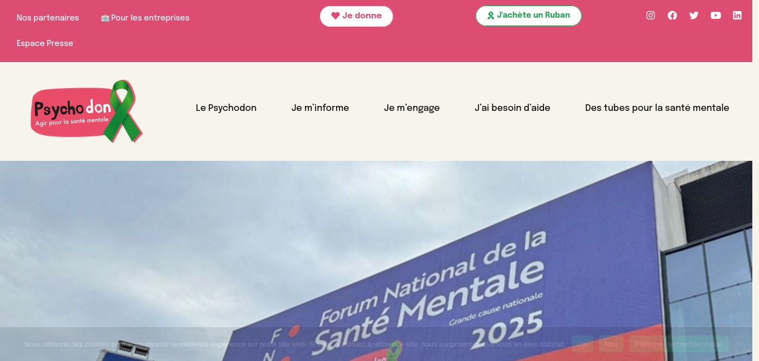Click the Psychodon ribbon logo
Viewport: 759px width, 361px height.
point(87,111)
